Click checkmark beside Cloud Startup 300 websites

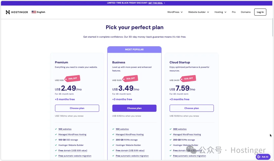pyautogui.click(x=170, y=129)
